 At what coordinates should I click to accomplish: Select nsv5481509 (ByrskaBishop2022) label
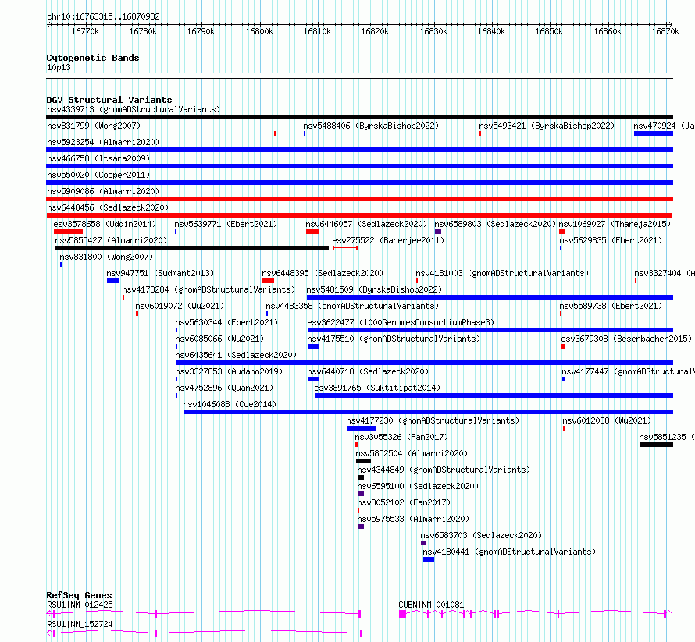374,289
